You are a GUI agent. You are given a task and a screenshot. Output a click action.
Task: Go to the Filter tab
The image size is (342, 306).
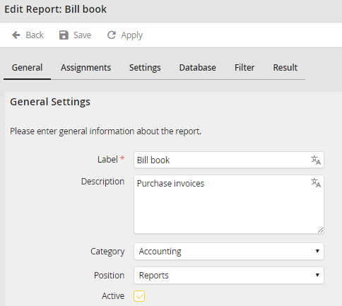(x=244, y=68)
